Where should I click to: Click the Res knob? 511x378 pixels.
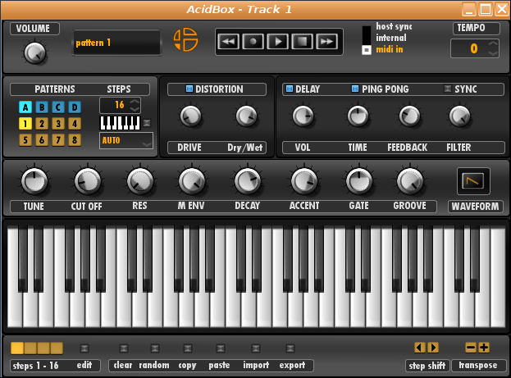coord(140,181)
